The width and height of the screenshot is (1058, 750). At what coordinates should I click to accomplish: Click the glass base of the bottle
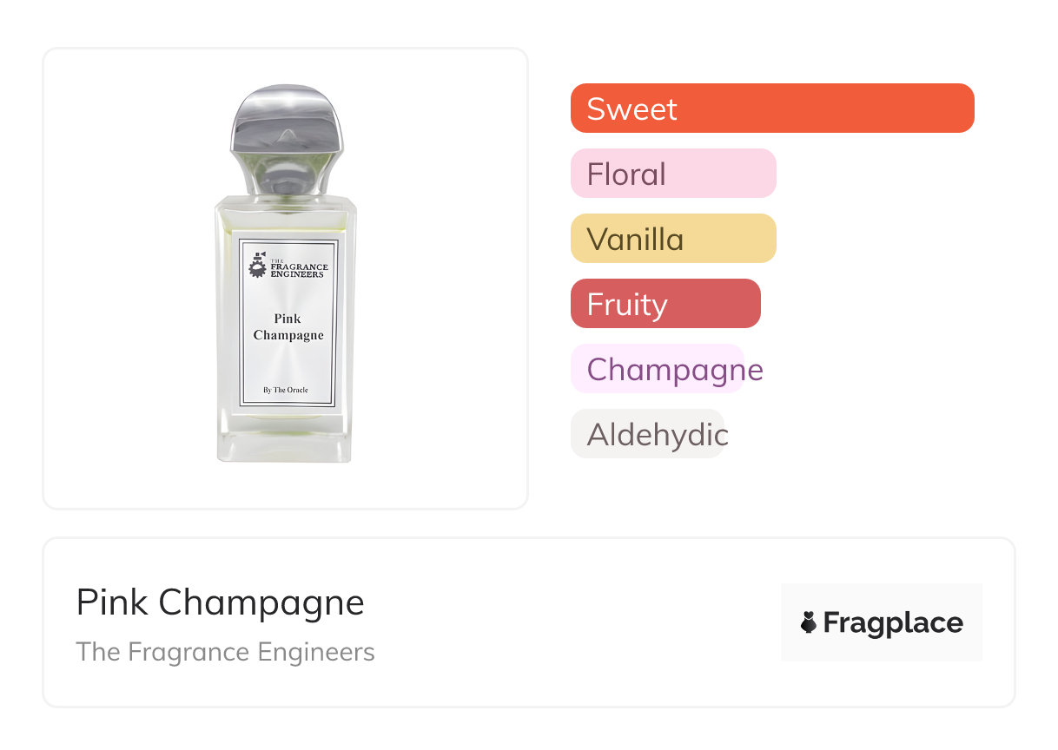tap(285, 441)
